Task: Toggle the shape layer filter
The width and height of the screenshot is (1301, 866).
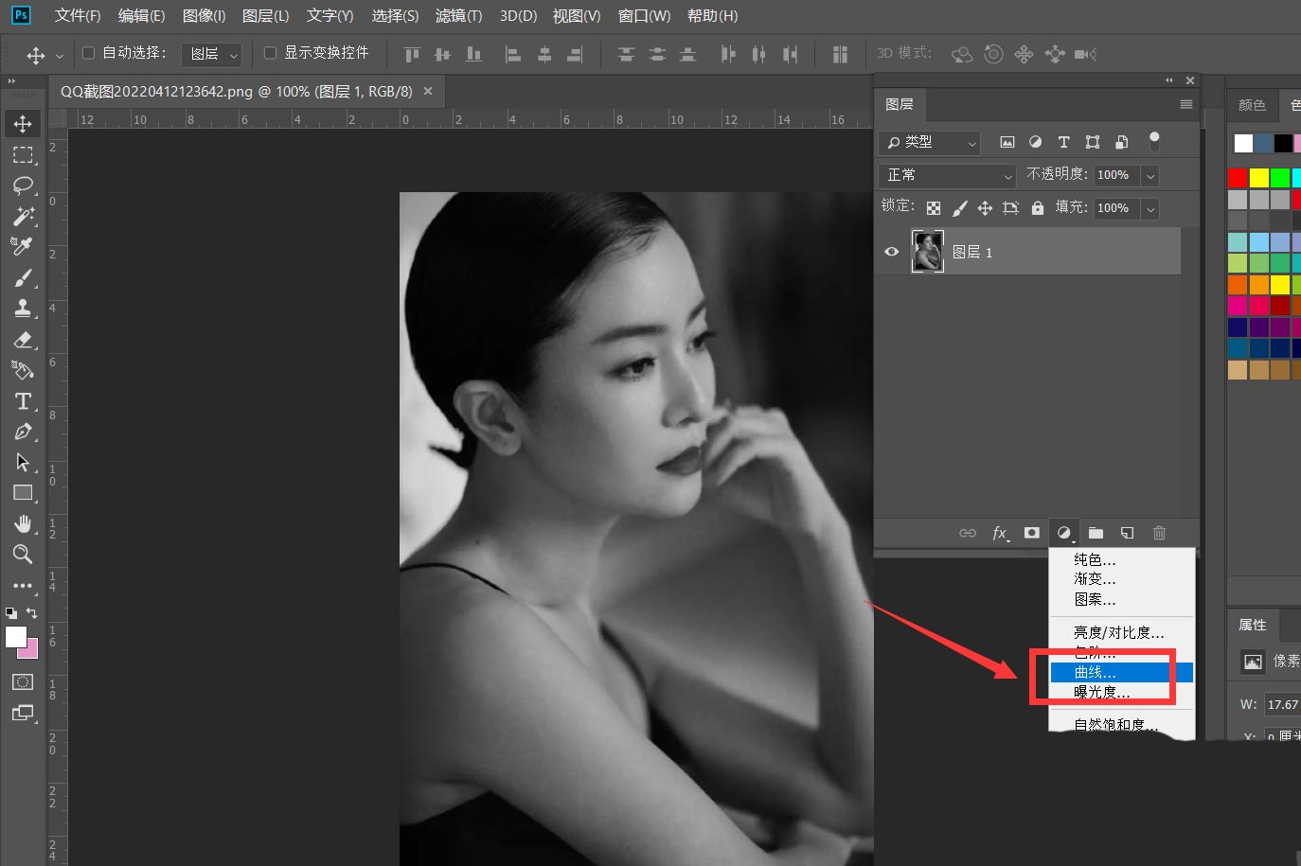Action: click(1093, 142)
